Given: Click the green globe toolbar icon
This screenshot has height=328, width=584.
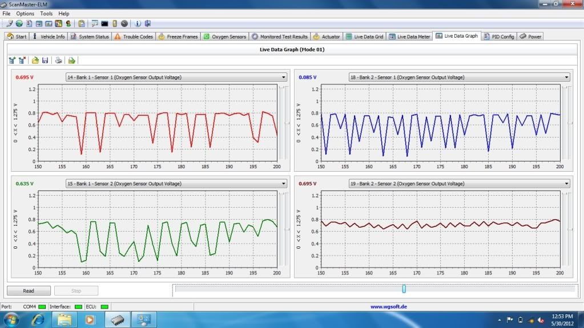Looking at the screenshot, I should 19,23.
